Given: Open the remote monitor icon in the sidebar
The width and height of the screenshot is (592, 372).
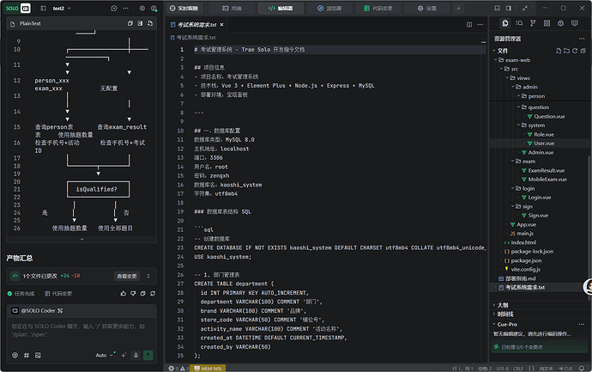Looking at the screenshot, I should pos(575,23).
